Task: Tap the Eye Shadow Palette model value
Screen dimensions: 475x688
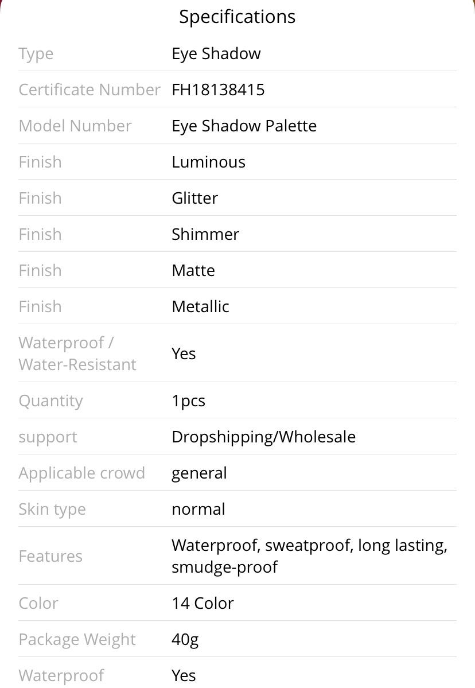Action: (244, 126)
